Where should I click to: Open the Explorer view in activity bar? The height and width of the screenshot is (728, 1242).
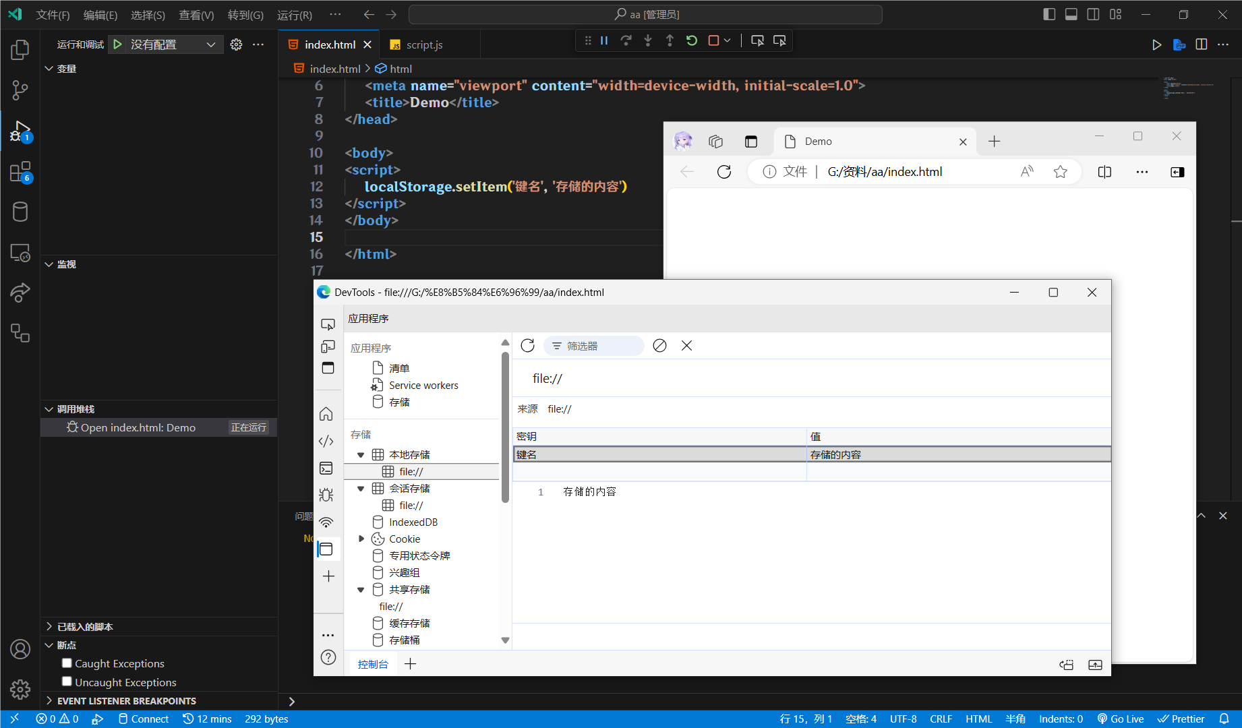[x=20, y=49]
